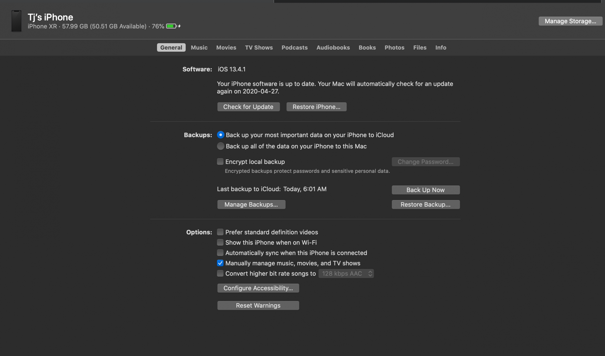Open the TV Shows tab

[x=259, y=47]
